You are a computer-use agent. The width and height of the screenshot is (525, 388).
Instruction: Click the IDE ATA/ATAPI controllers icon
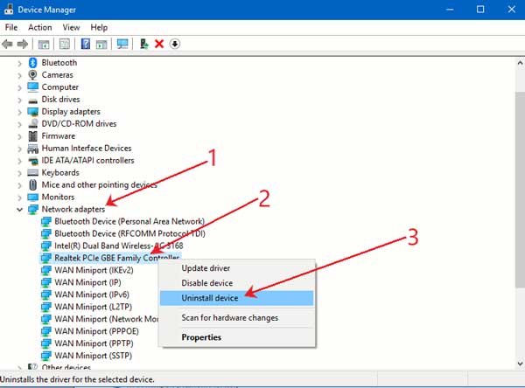(x=33, y=161)
